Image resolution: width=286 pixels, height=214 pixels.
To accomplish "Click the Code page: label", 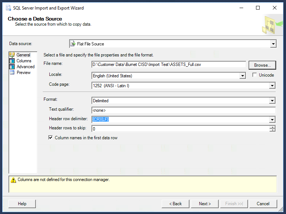I will tap(59, 84).
